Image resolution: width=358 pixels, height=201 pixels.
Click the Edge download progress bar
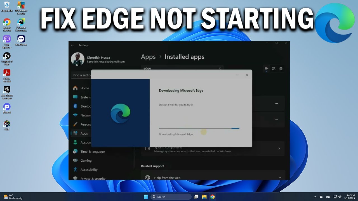coord(199,128)
